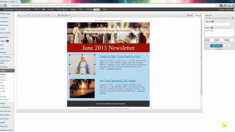Click the 'here' link above the newsletter

click(120, 21)
